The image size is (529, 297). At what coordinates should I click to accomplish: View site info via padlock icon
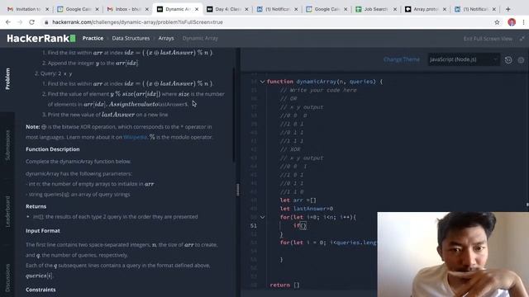tap(46, 22)
